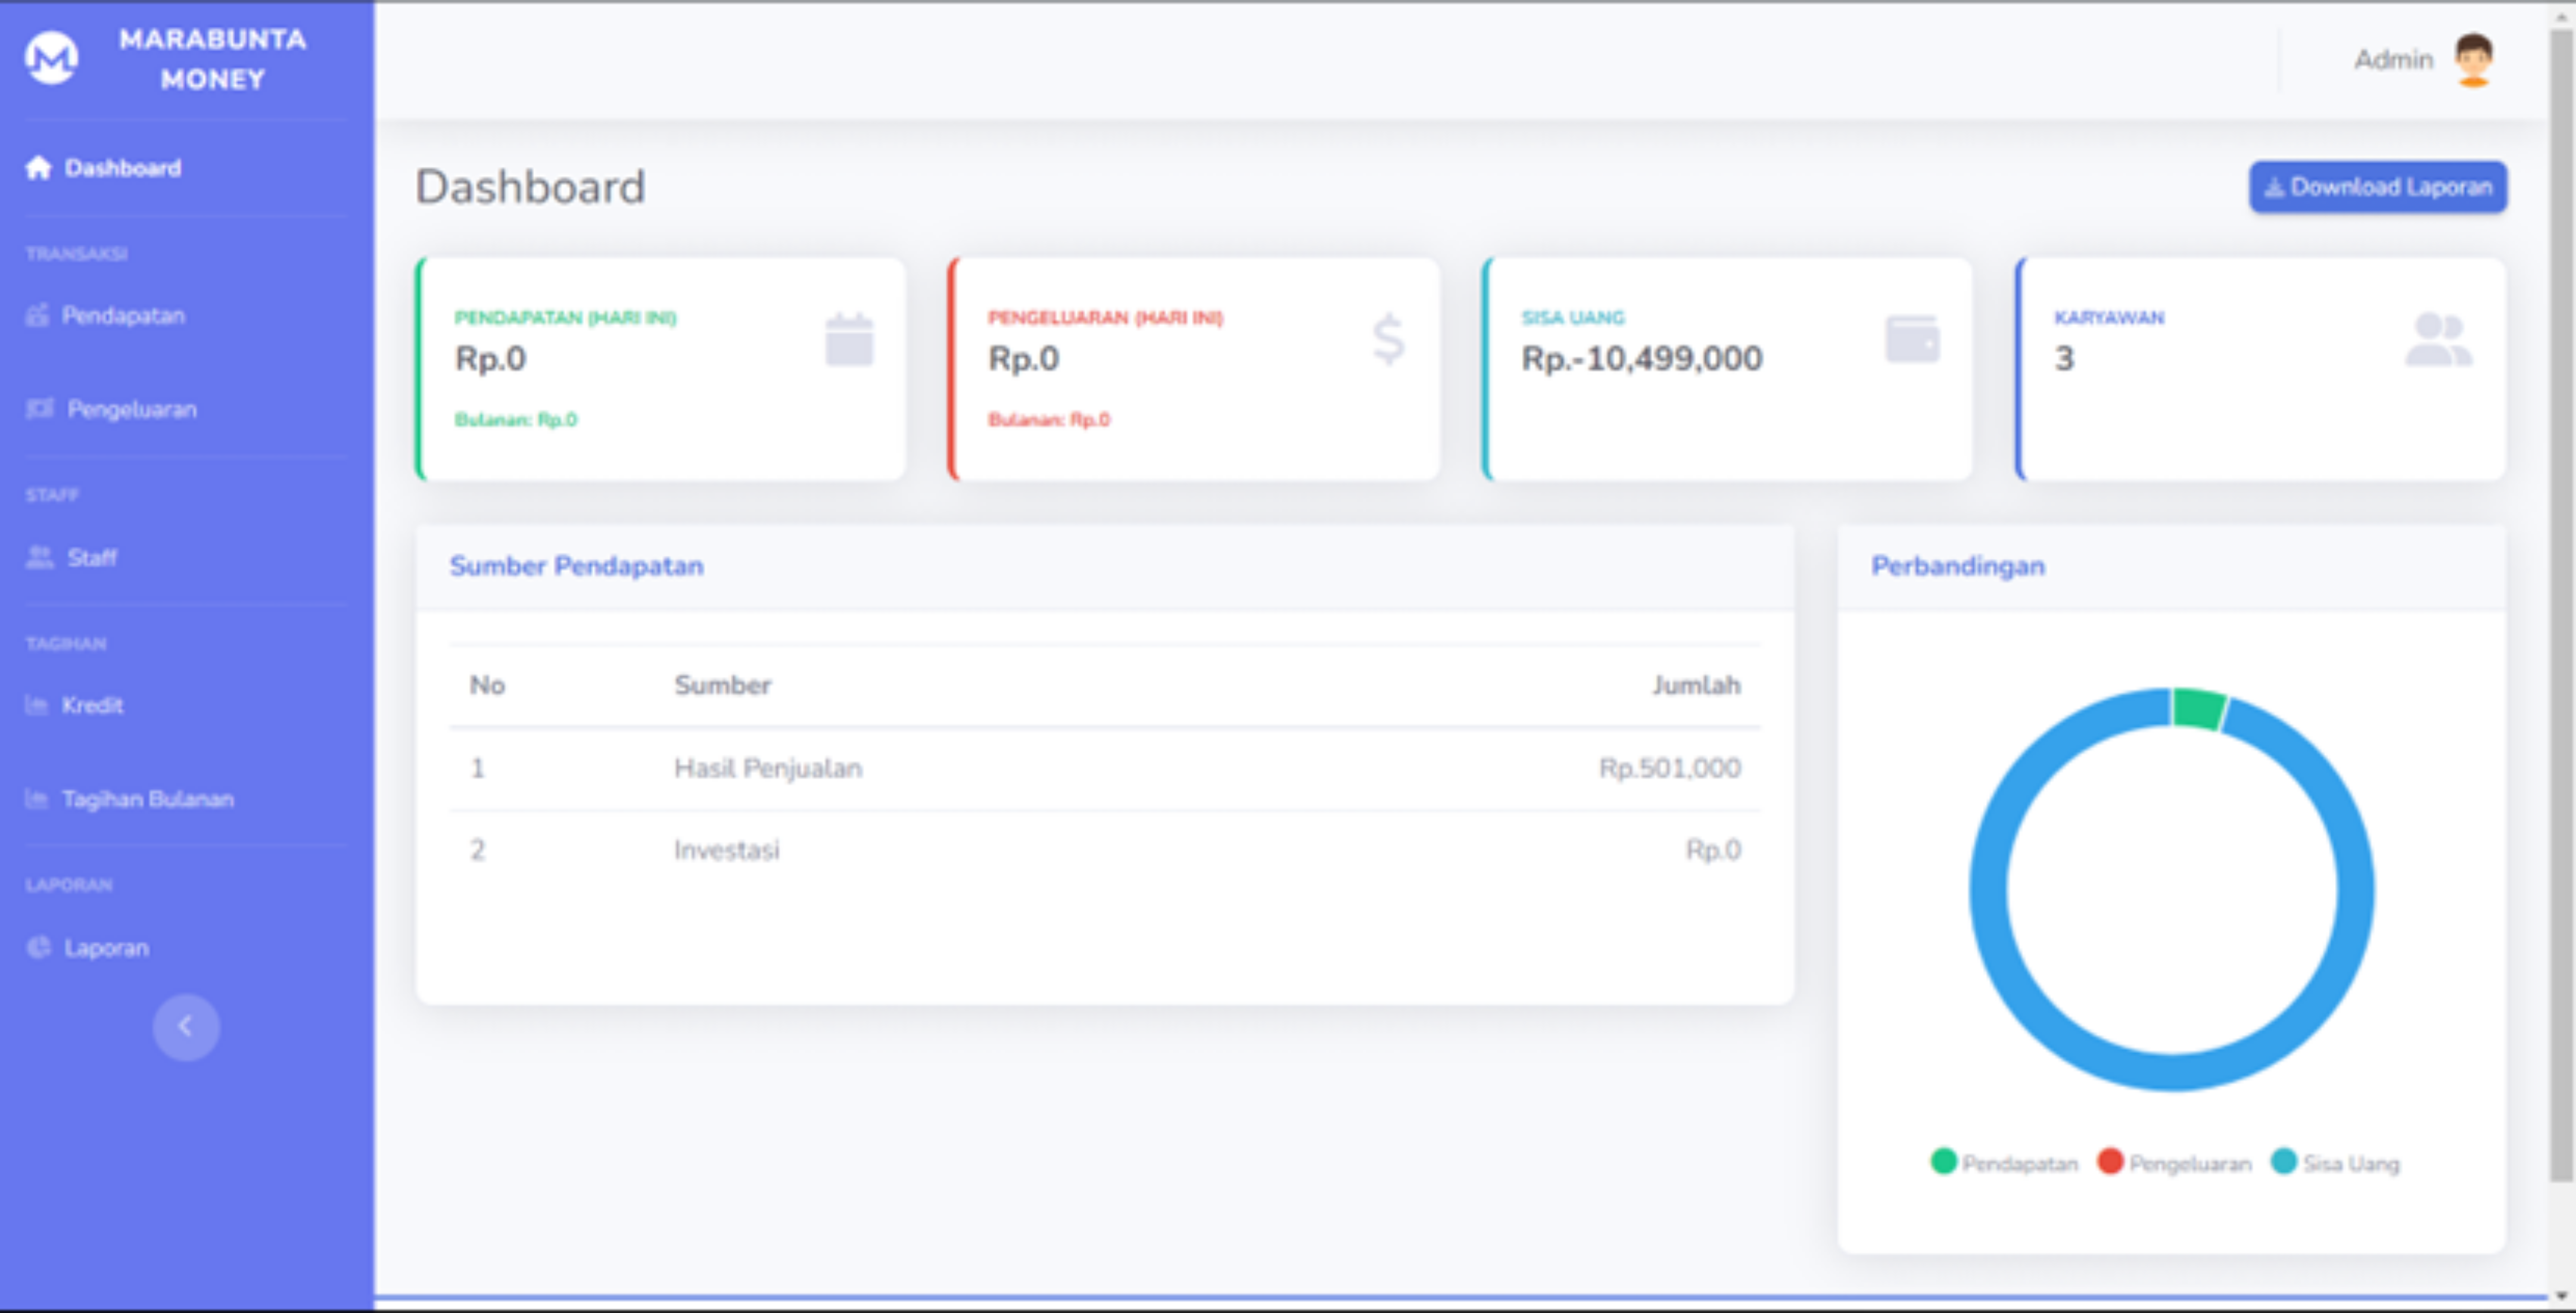Click the Pengeluaran sidebar icon
Viewport: 2576px width, 1313px height.
click(39, 408)
